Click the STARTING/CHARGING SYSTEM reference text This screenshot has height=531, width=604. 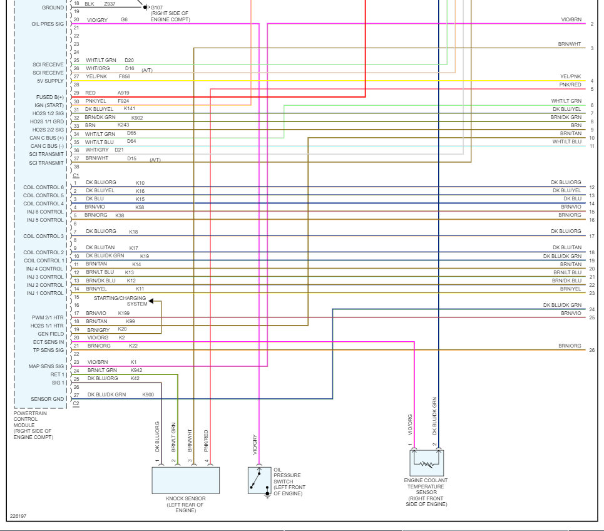(x=120, y=301)
